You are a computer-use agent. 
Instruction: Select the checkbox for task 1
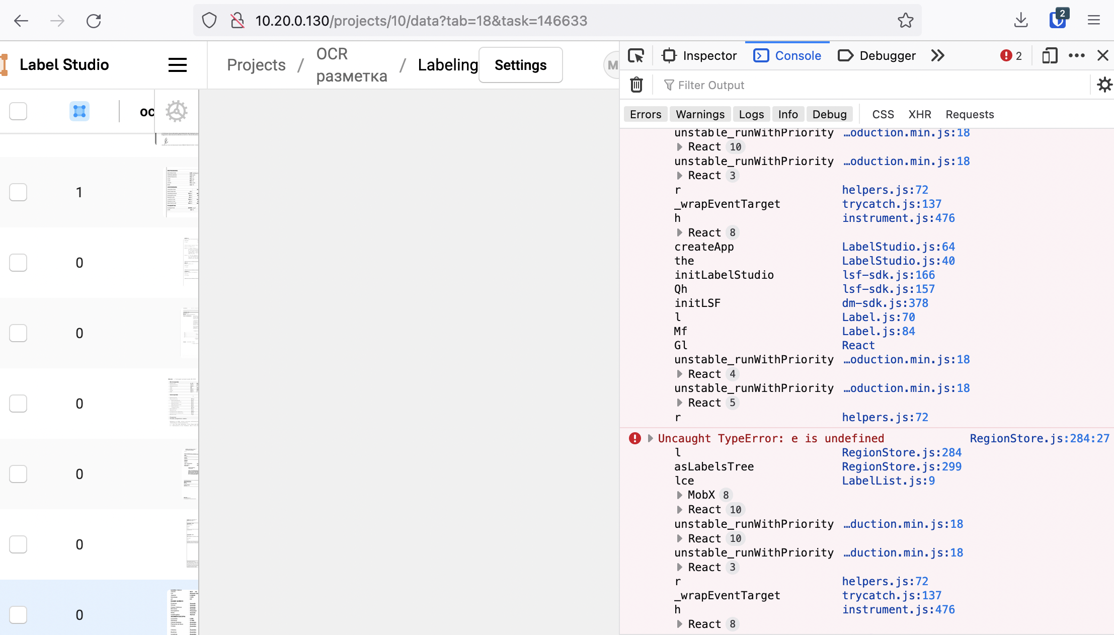pyautogui.click(x=18, y=192)
